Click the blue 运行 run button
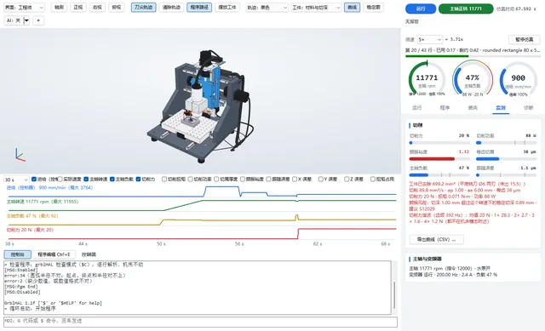Screen dimensions: 545x331 [x=421, y=9]
